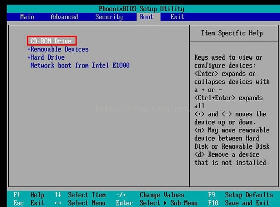The height and width of the screenshot is (207, 280).
Task: Expand the plus next to Hard Drive
Action: coord(29,57)
